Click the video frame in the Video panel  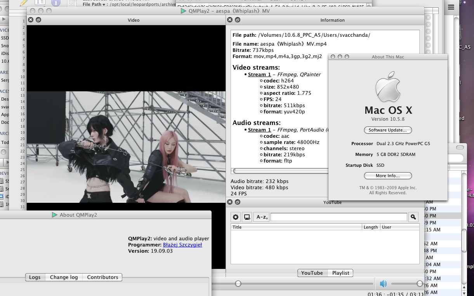click(x=126, y=147)
